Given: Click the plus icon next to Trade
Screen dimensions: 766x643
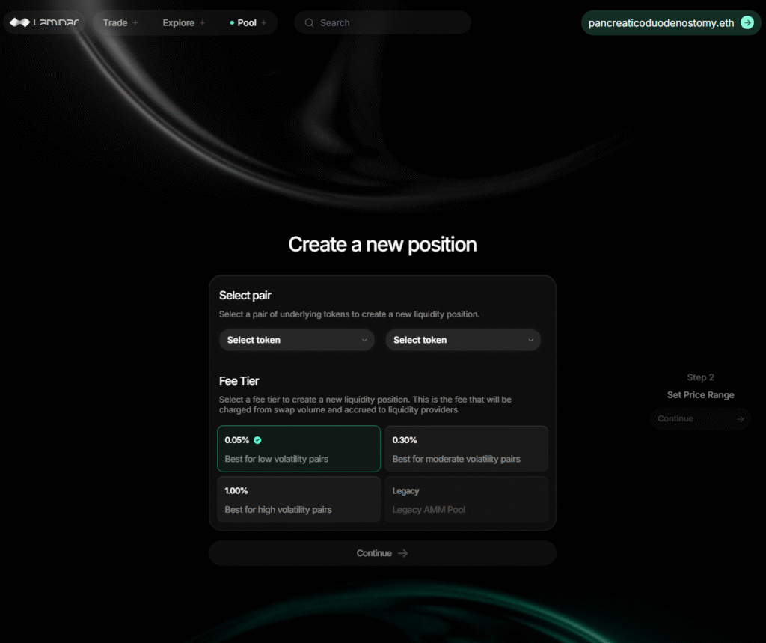Looking at the screenshot, I should pyautogui.click(x=135, y=23).
